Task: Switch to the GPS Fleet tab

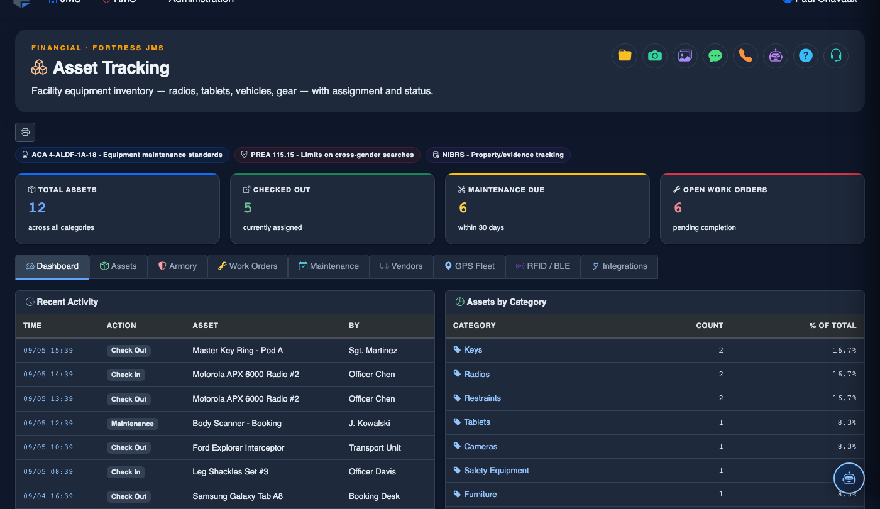Action: (x=470, y=266)
